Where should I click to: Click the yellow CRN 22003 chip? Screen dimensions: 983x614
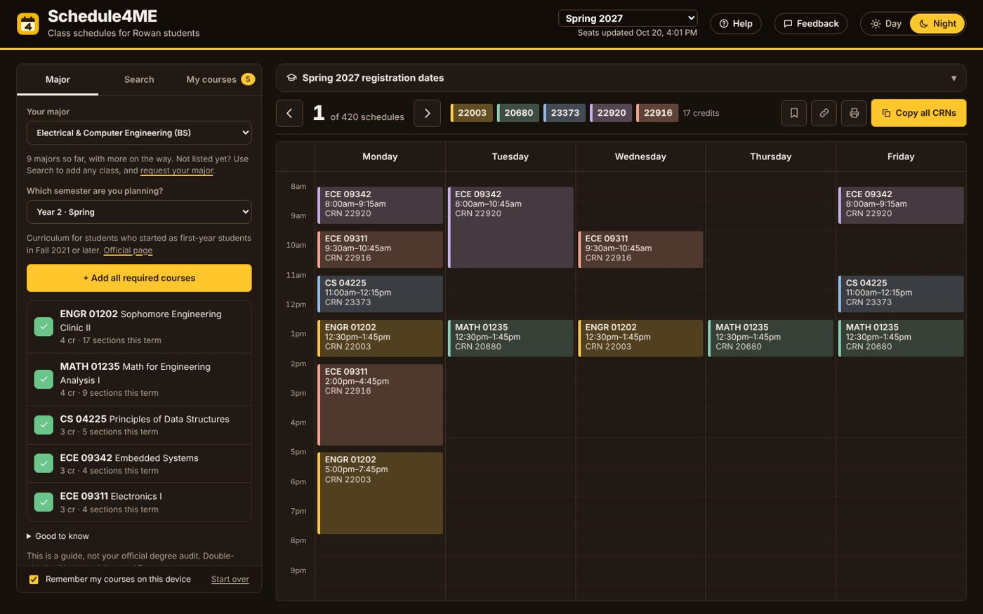(472, 113)
